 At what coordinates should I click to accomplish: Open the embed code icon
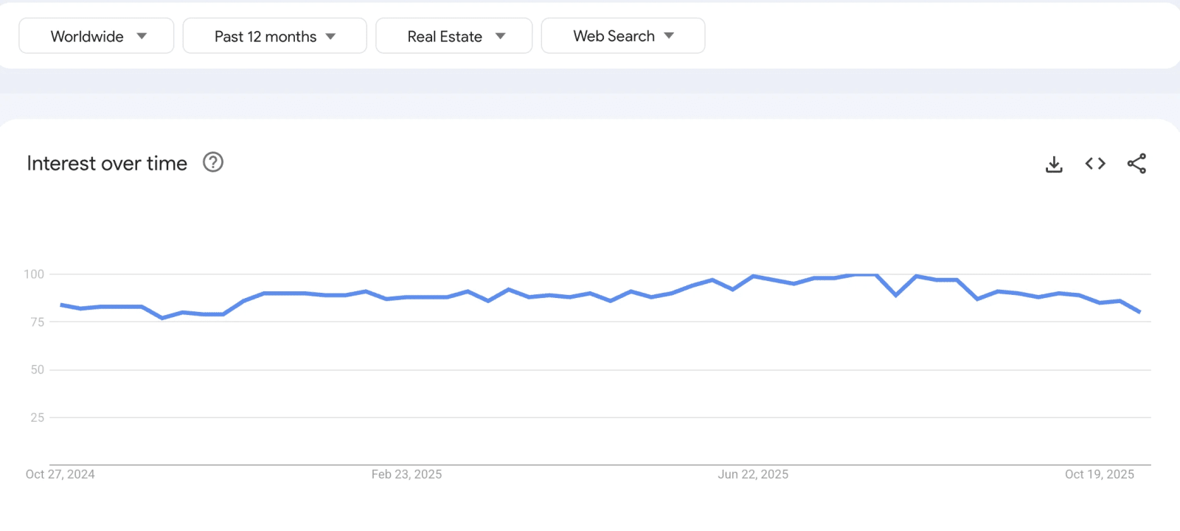pyautogui.click(x=1095, y=164)
